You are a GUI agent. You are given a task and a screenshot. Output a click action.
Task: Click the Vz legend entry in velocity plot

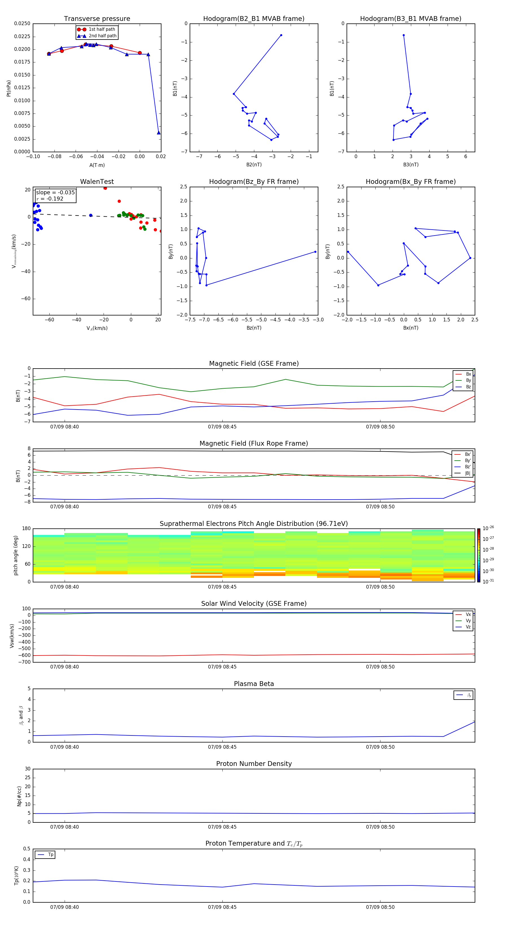pos(463,627)
